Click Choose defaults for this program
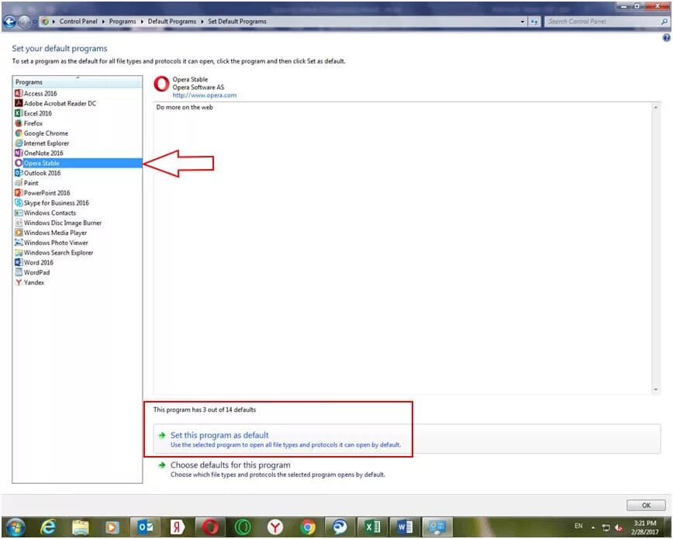 (x=230, y=465)
